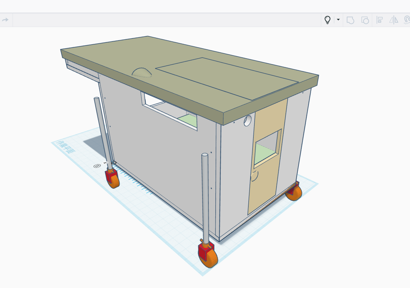
Task: Click the Align tool icon
Action: click(379, 20)
